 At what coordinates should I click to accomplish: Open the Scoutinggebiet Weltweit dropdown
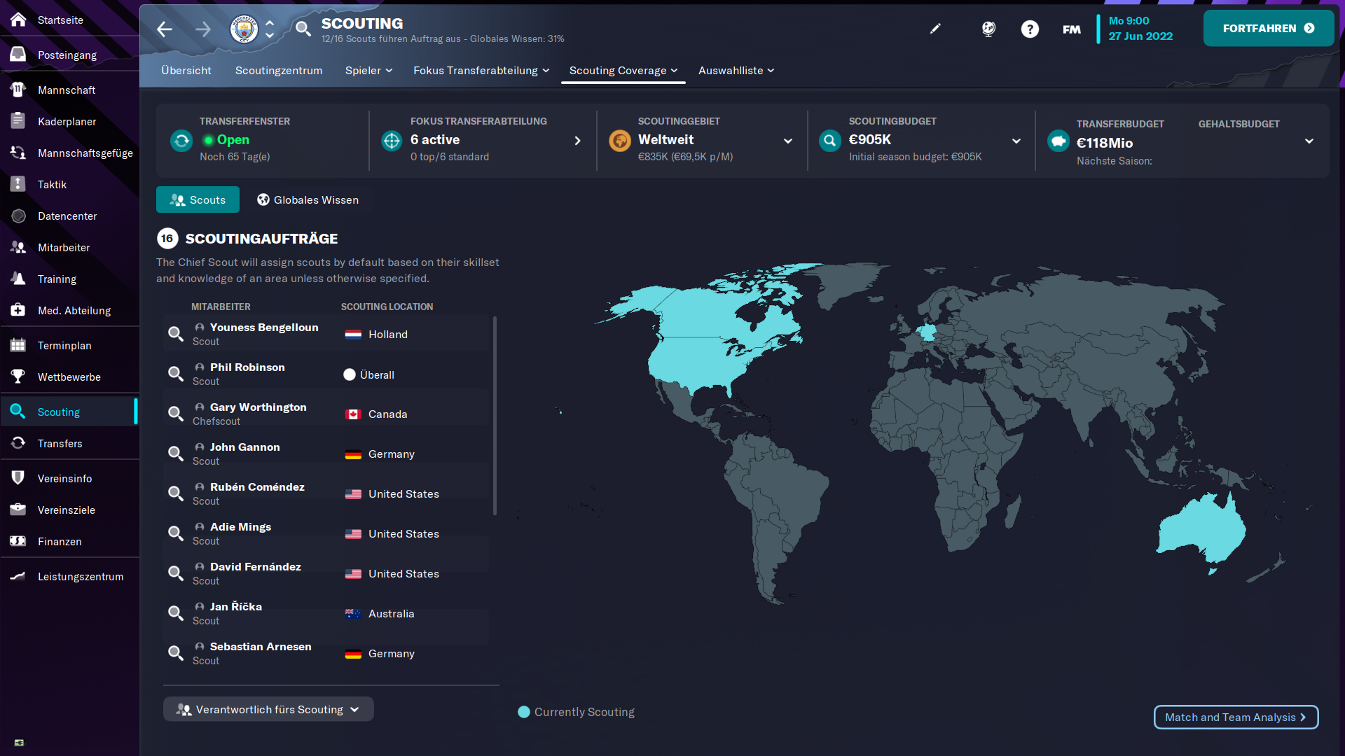coord(789,141)
